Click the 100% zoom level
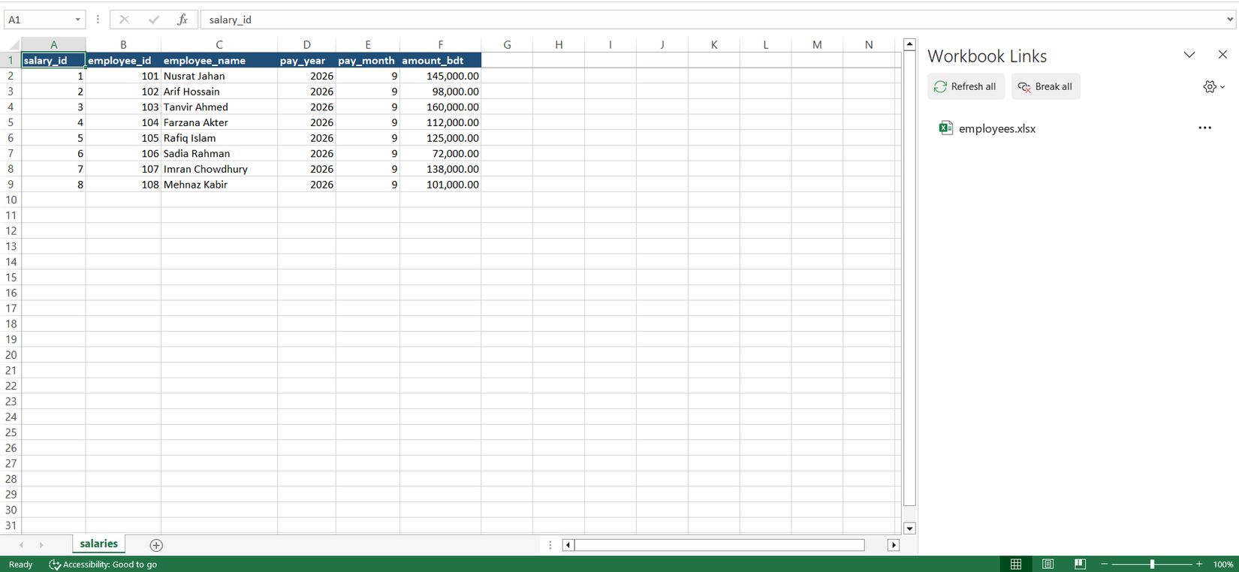1239x572 pixels. (1223, 564)
